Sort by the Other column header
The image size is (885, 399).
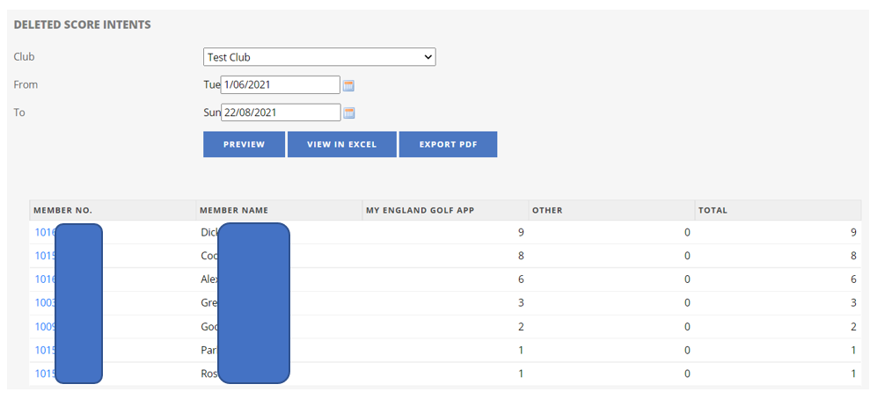click(547, 210)
